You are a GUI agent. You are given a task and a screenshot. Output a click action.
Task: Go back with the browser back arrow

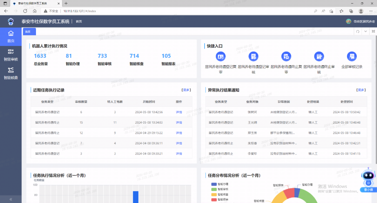point(6,11)
